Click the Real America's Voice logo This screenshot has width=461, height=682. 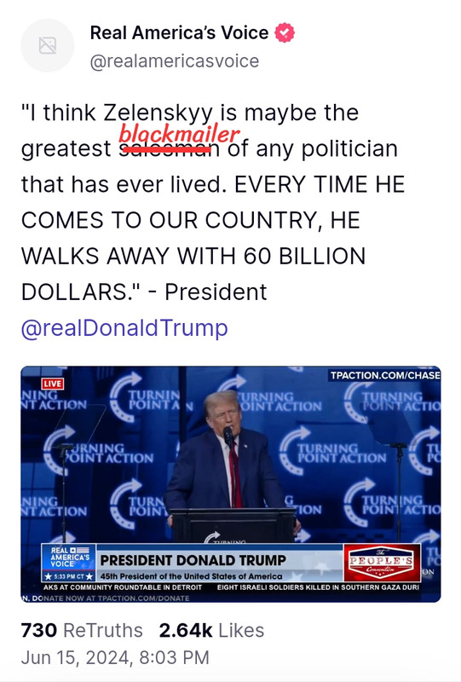click(x=69, y=558)
